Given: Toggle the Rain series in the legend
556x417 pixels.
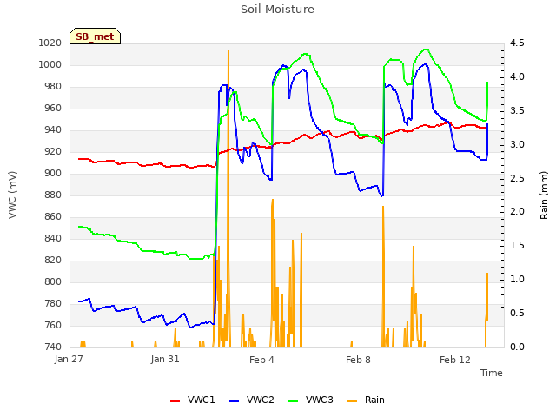Looking at the screenshot, I should (x=366, y=400).
